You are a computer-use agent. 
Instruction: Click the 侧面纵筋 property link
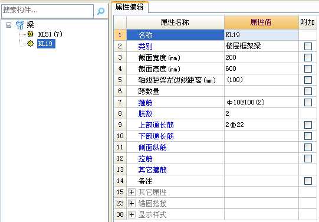coord(152,147)
